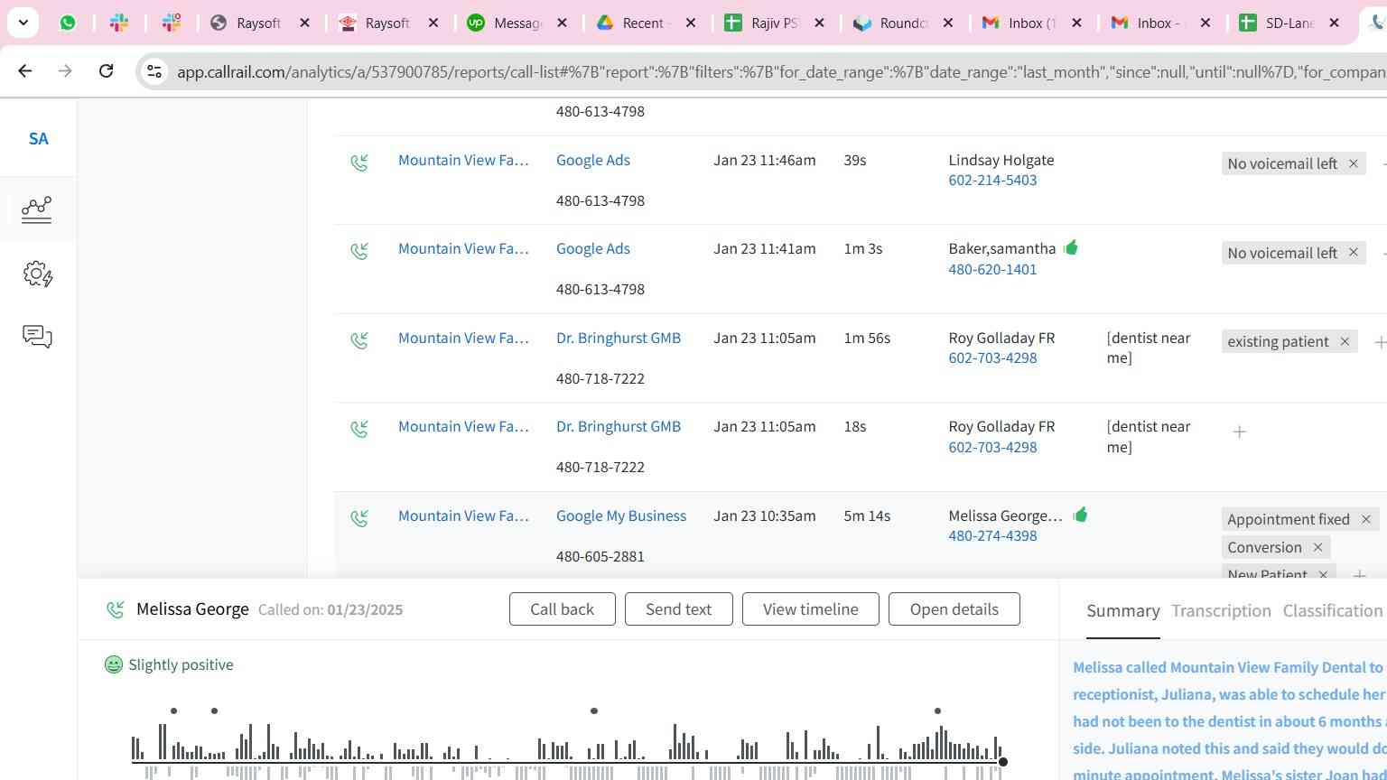1387x780 pixels.
Task: Open Mountain View Fa… company link on Jan 23 10:35am row
Action: tap(463, 515)
